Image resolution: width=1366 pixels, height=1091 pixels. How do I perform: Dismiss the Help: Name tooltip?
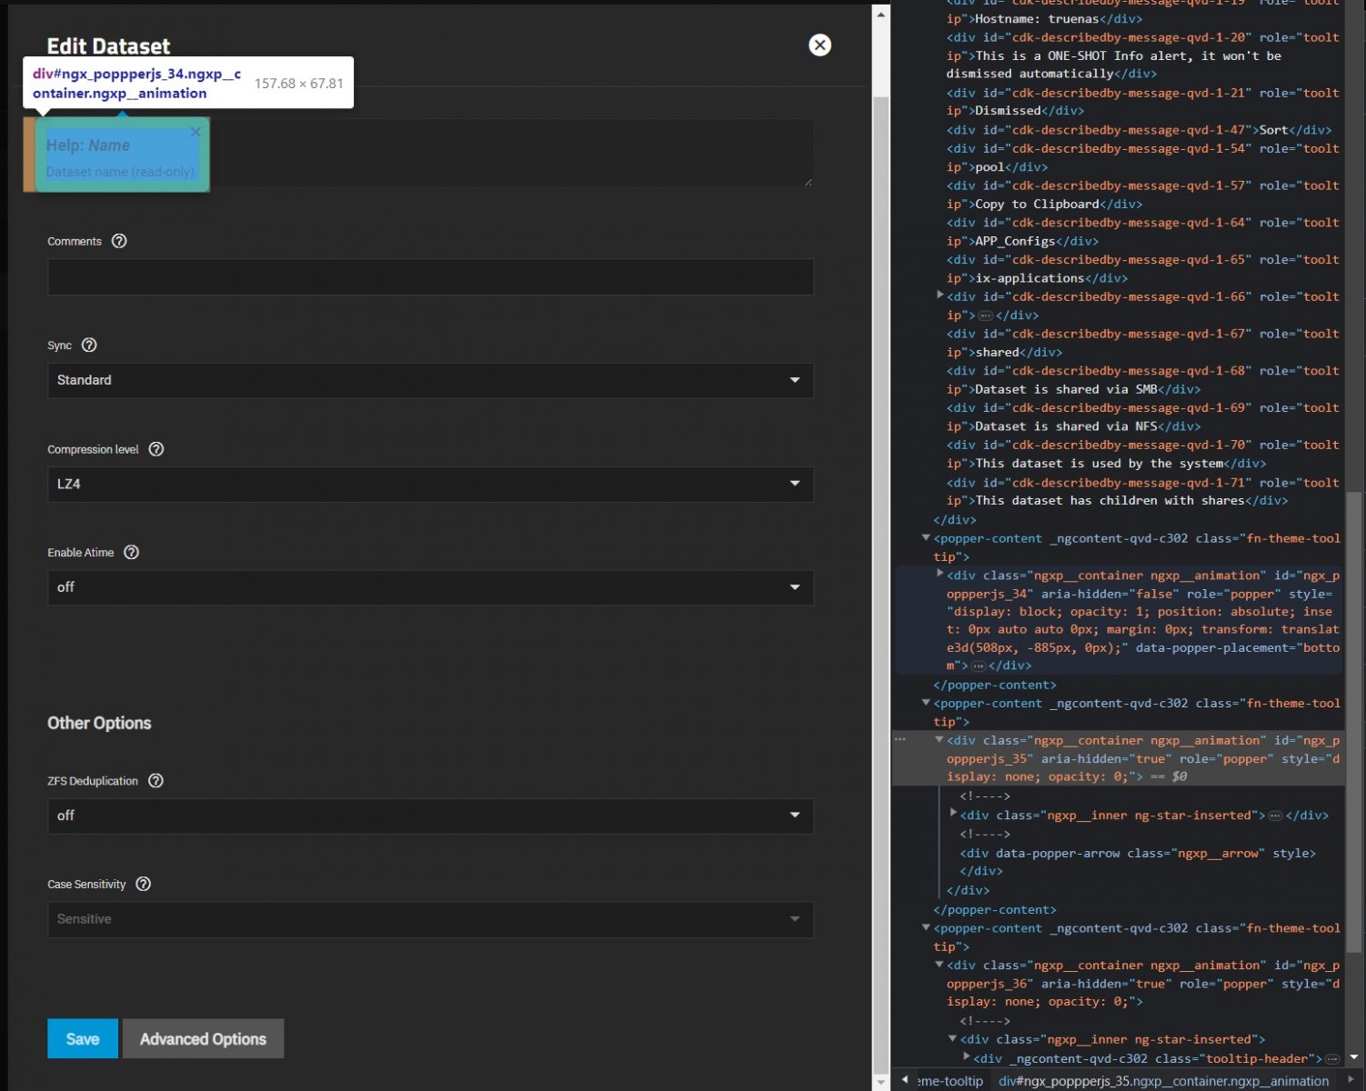coord(196,132)
